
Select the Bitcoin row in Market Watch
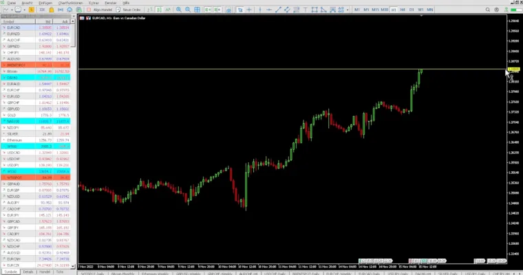point(36,71)
